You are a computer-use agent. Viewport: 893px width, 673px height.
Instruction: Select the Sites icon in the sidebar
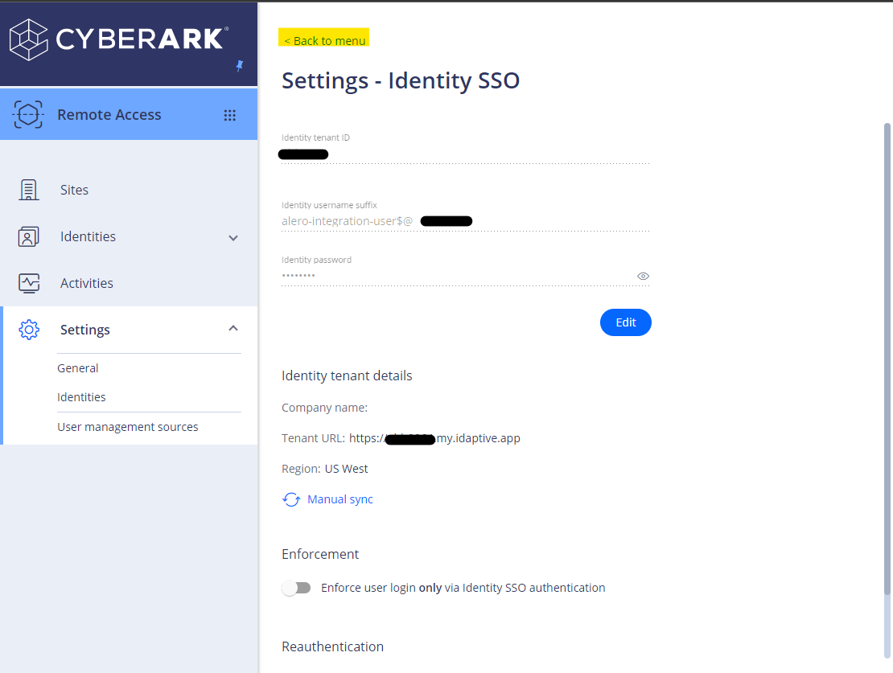click(28, 189)
